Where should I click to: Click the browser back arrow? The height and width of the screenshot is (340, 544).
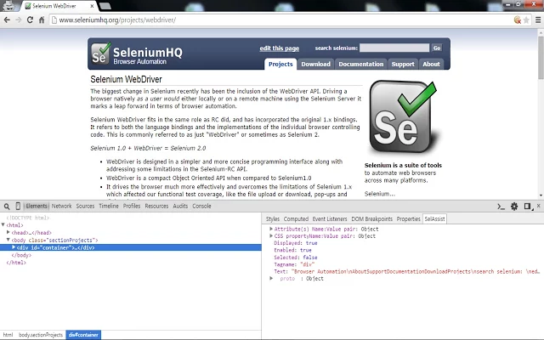point(7,20)
